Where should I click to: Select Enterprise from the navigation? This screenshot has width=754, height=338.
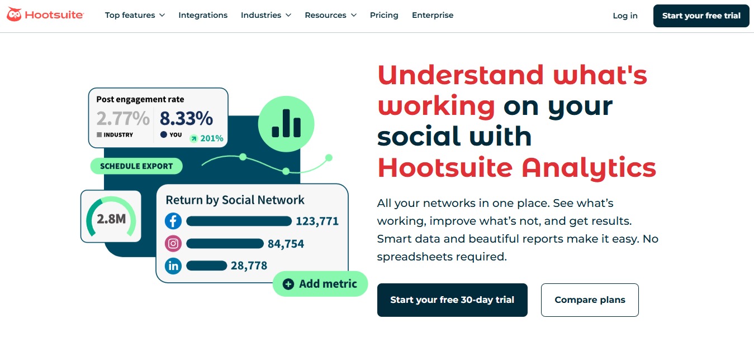433,15
